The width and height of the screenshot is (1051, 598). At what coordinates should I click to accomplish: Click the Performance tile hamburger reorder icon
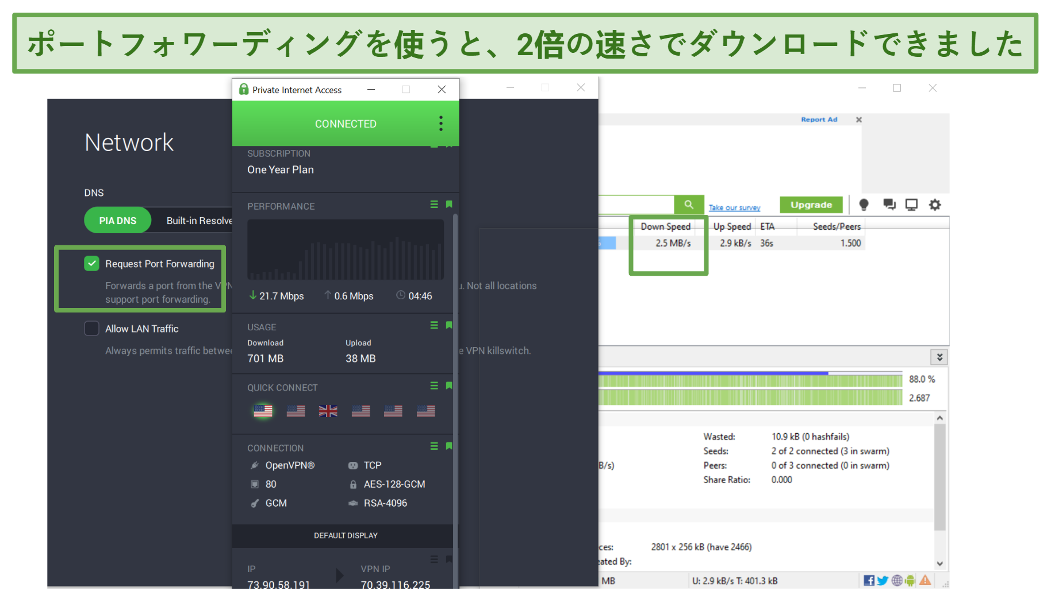coord(434,205)
